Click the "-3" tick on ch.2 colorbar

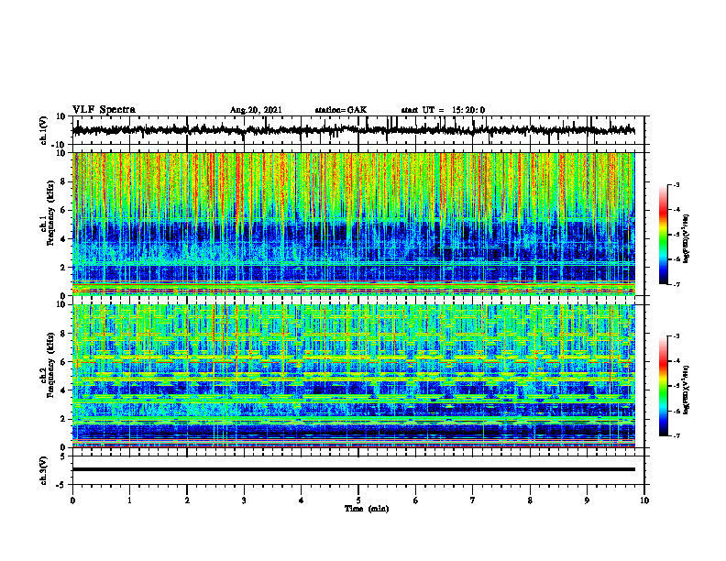[676, 336]
